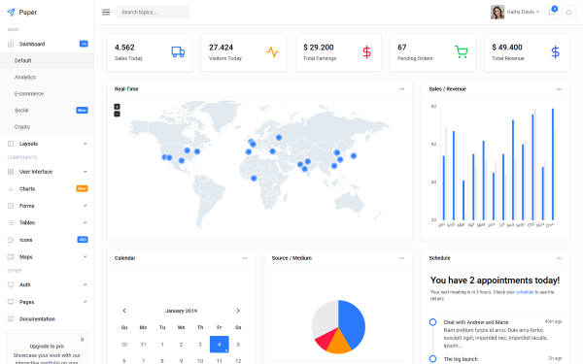
Task: Toggle the hamburger sidebar menu icon
Action: tap(106, 13)
